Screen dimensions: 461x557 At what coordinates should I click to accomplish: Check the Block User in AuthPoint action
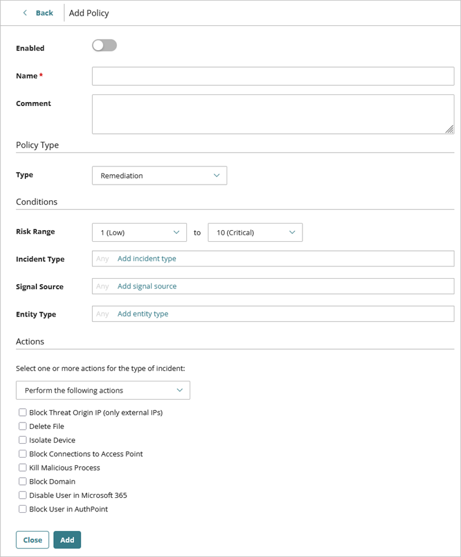tap(22, 509)
